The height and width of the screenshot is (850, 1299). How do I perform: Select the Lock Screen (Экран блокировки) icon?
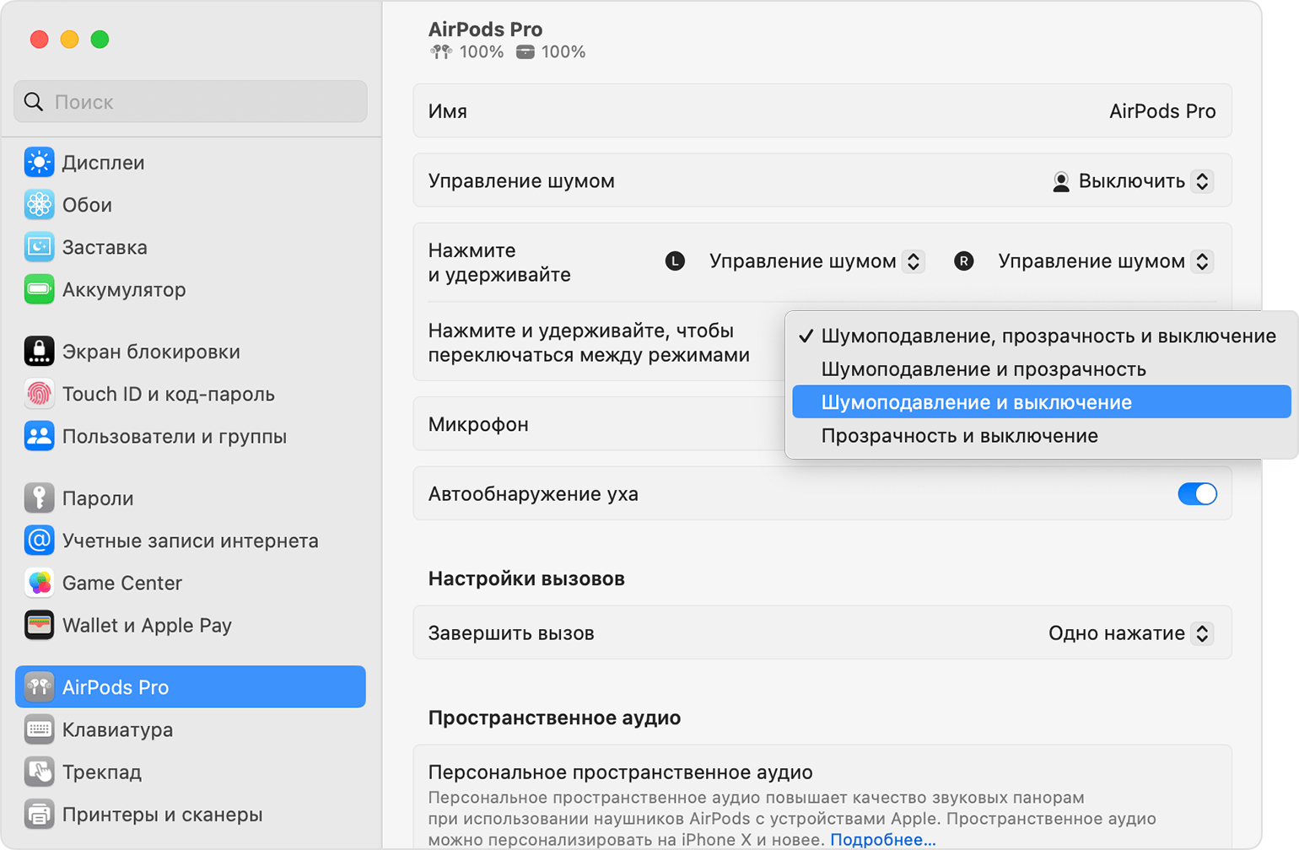39,352
